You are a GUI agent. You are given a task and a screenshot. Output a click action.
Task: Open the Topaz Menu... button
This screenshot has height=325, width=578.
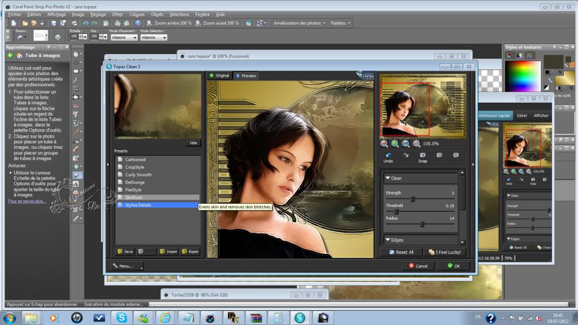tap(127, 266)
